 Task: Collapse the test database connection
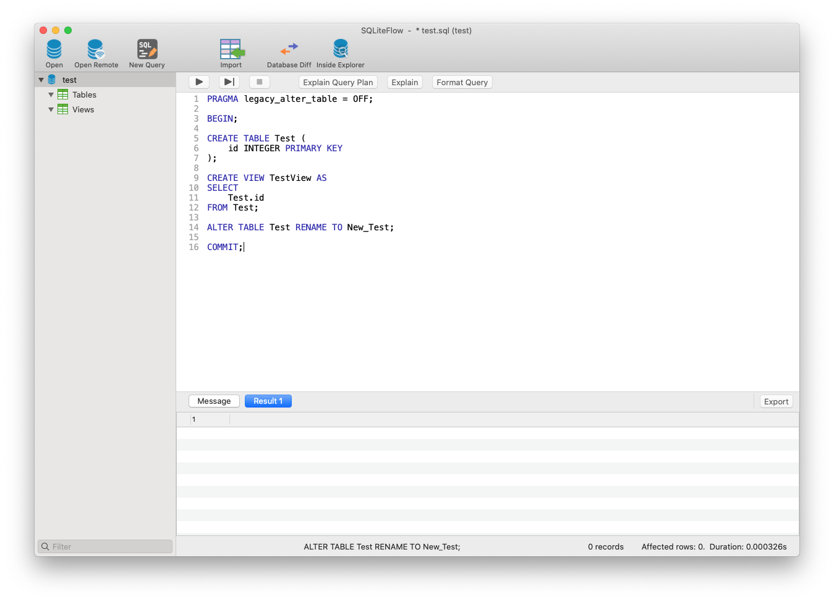pos(41,79)
